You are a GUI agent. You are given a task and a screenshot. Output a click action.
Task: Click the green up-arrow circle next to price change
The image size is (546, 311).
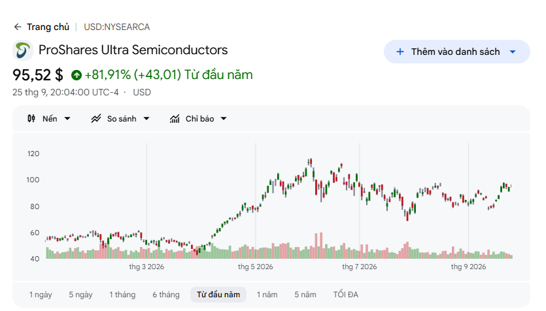click(77, 75)
